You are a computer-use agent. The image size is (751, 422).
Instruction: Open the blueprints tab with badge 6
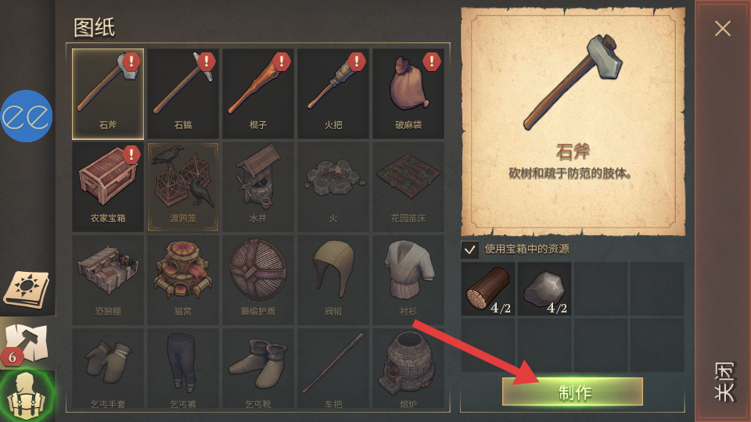[27, 343]
